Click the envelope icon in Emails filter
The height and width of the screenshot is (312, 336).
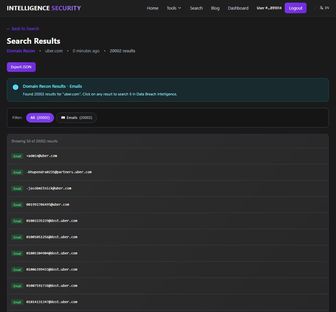click(x=63, y=118)
